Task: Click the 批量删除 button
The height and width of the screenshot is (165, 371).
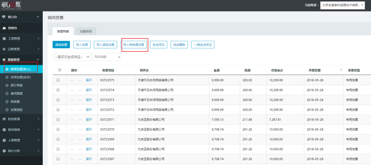Action: coord(179,45)
